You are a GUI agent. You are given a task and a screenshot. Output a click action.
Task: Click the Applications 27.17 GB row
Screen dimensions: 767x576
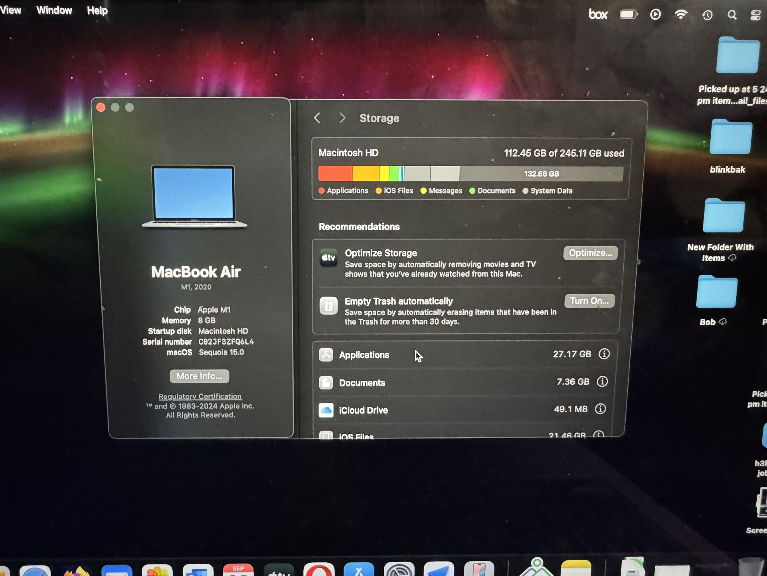click(465, 354)
